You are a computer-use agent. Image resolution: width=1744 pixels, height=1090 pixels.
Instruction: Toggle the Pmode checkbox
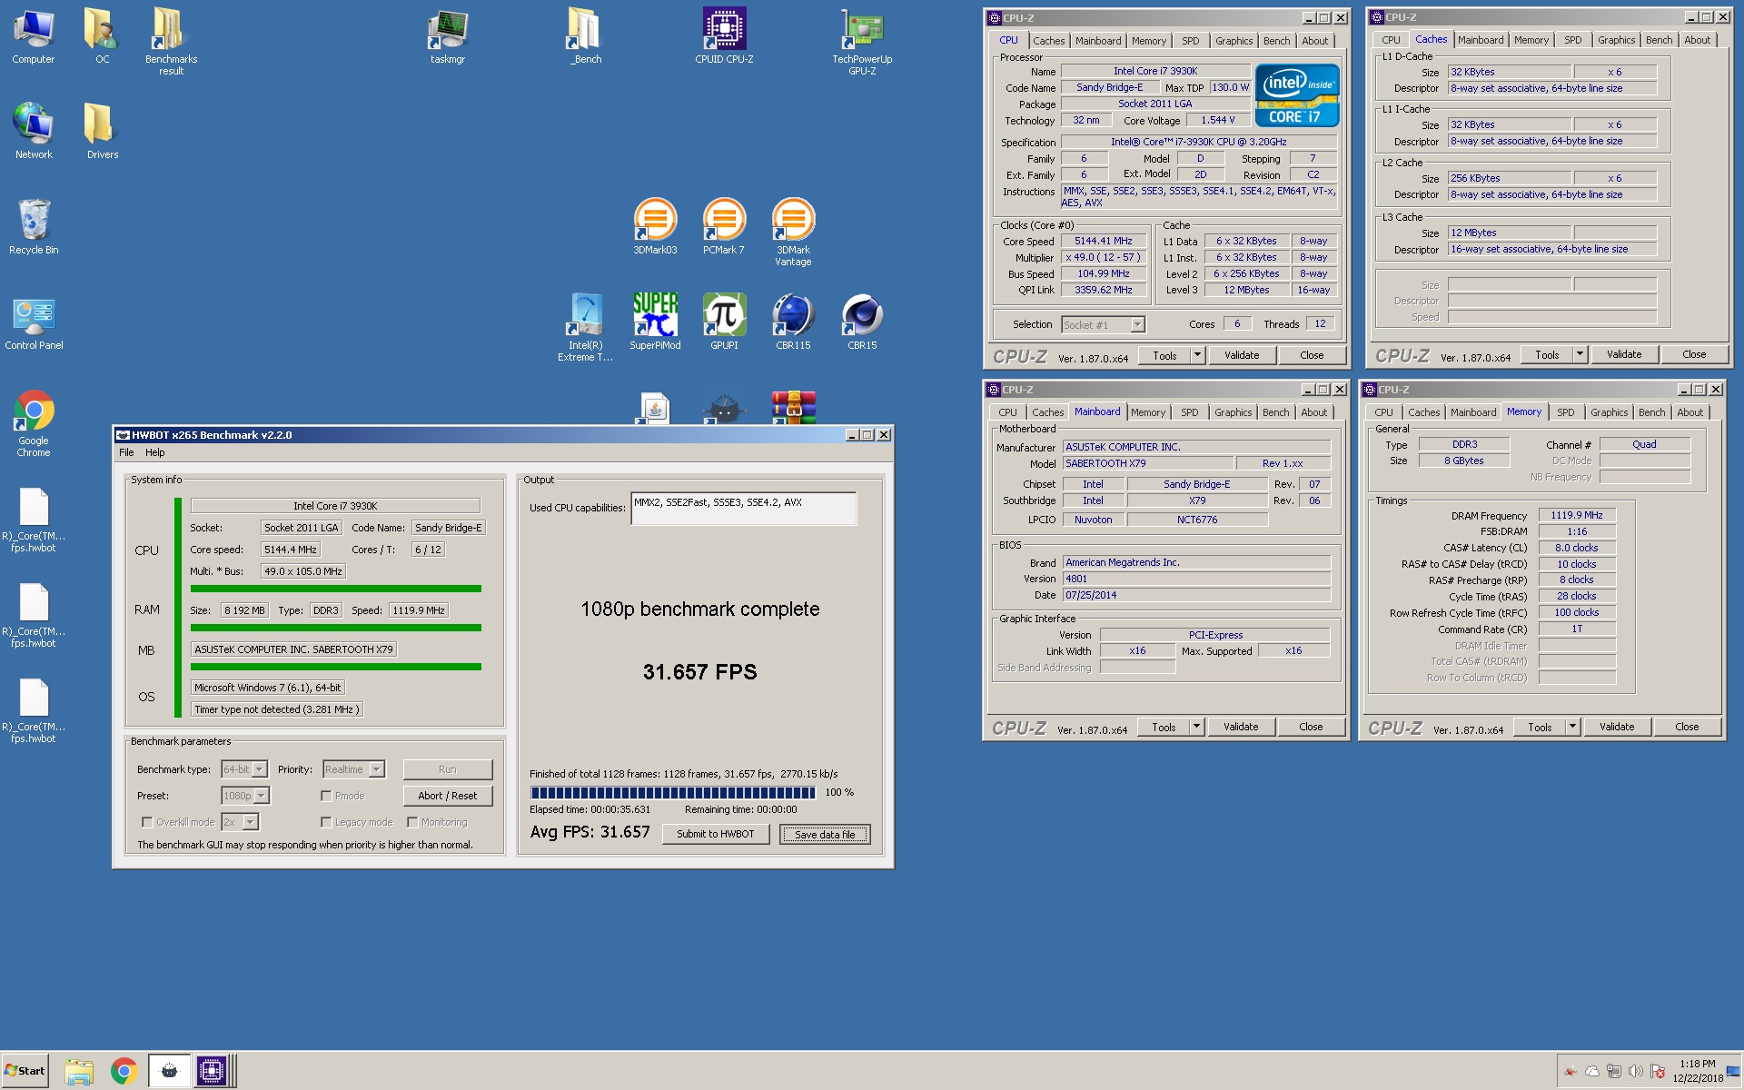pos(326,796)
